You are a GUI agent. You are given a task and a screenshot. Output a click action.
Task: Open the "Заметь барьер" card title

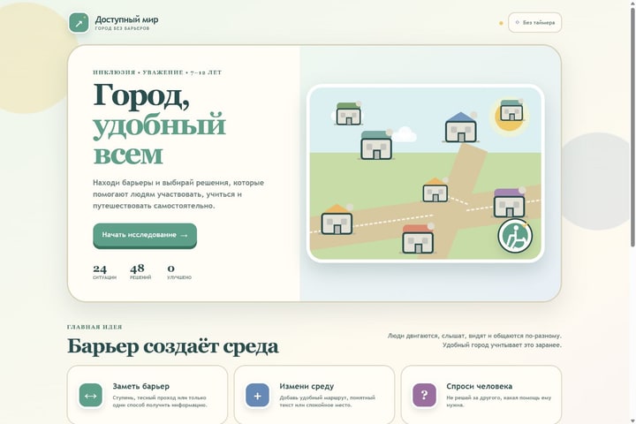[141, 386]
